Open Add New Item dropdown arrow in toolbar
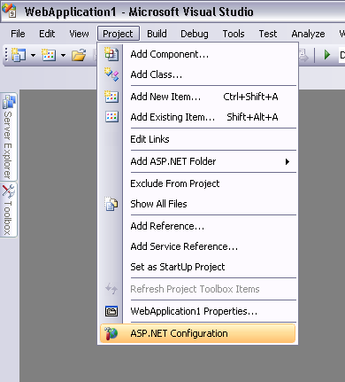345x382 pixels. click(63, 55)
